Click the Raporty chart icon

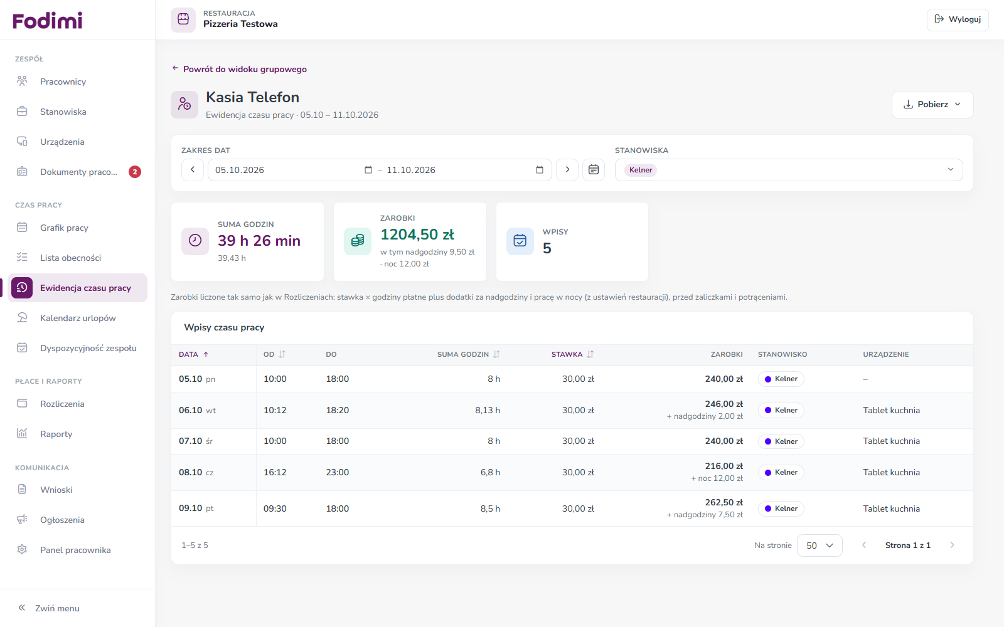coord(22,434)
